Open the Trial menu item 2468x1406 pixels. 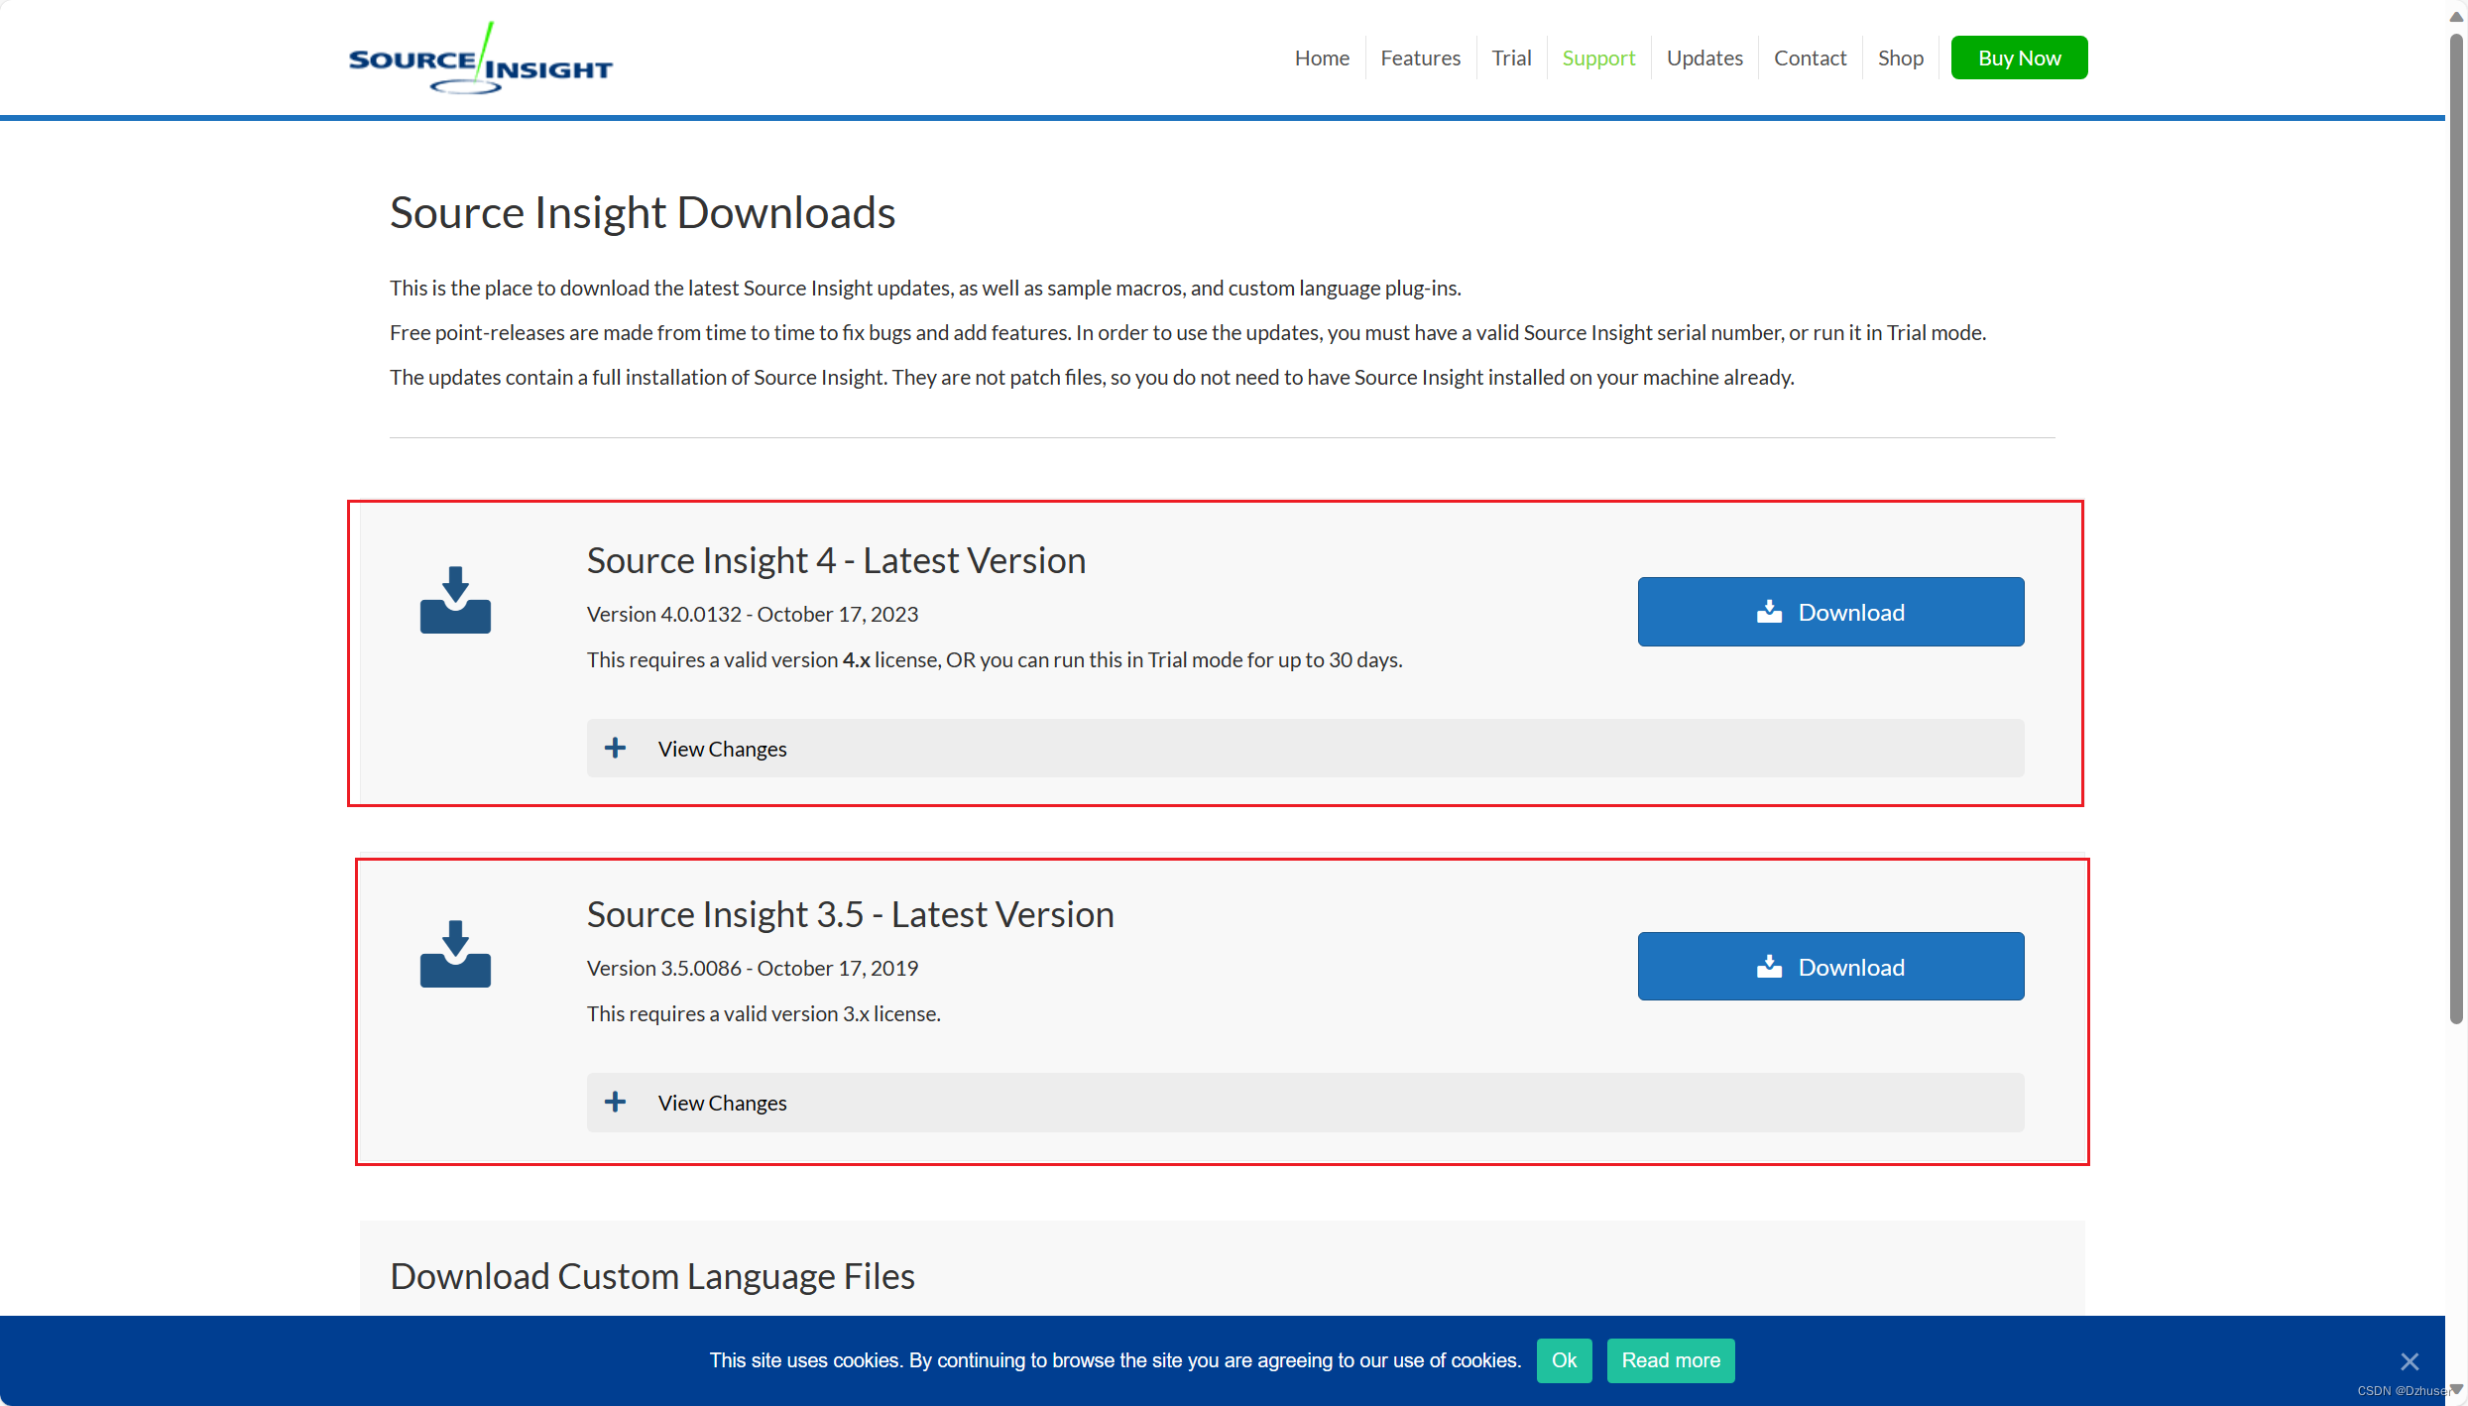1511,58
